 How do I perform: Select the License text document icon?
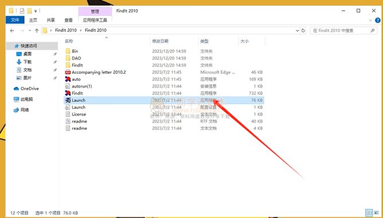tap(68, 114)
